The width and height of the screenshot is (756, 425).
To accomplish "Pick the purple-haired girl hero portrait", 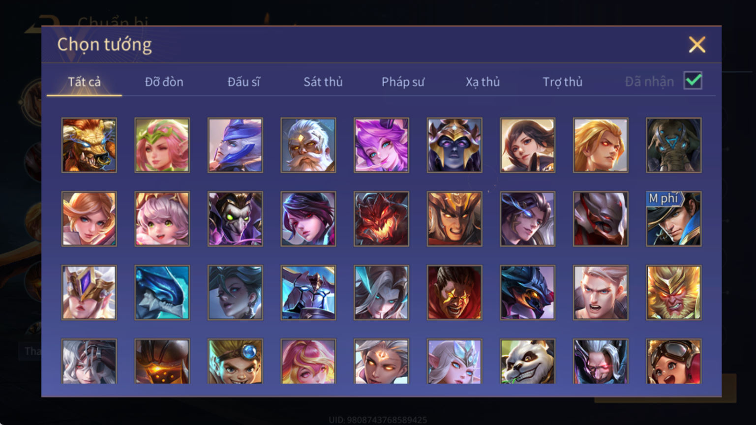I will click(382, 145).
